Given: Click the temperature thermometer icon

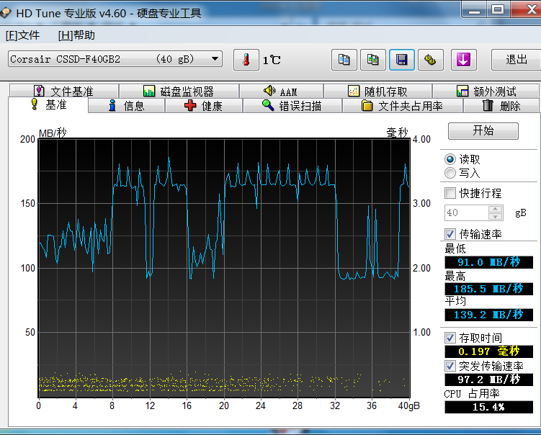Looking at the screenshot, I should pos(246,60).
